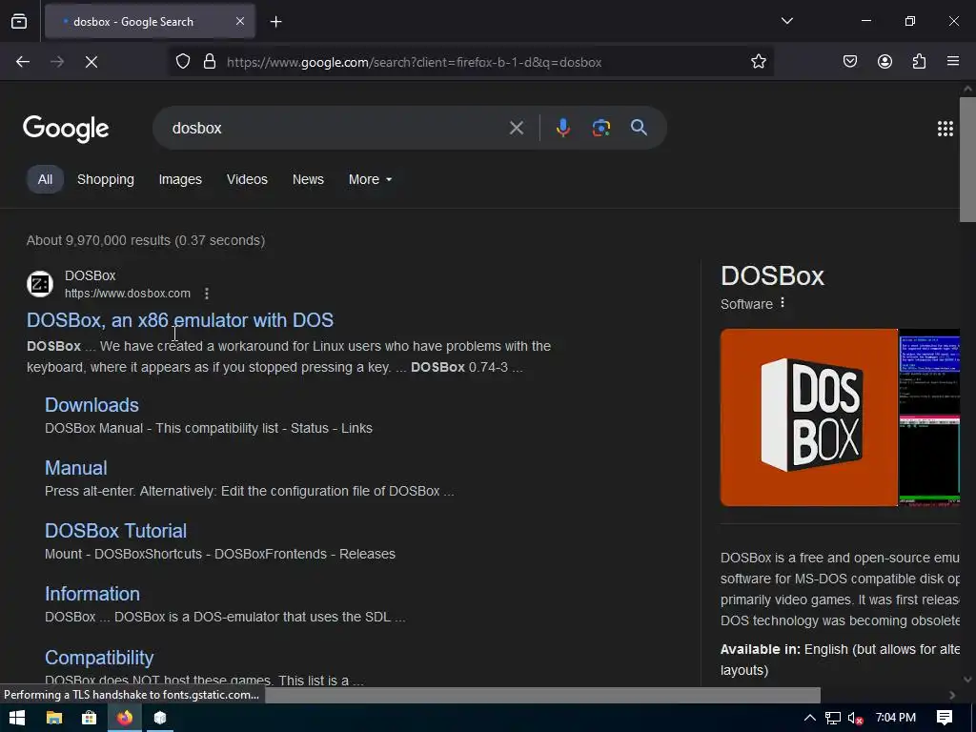The height and width of the screenshot is (732, 976).
Task: Switch to News results tab
Action: [308, 179]
